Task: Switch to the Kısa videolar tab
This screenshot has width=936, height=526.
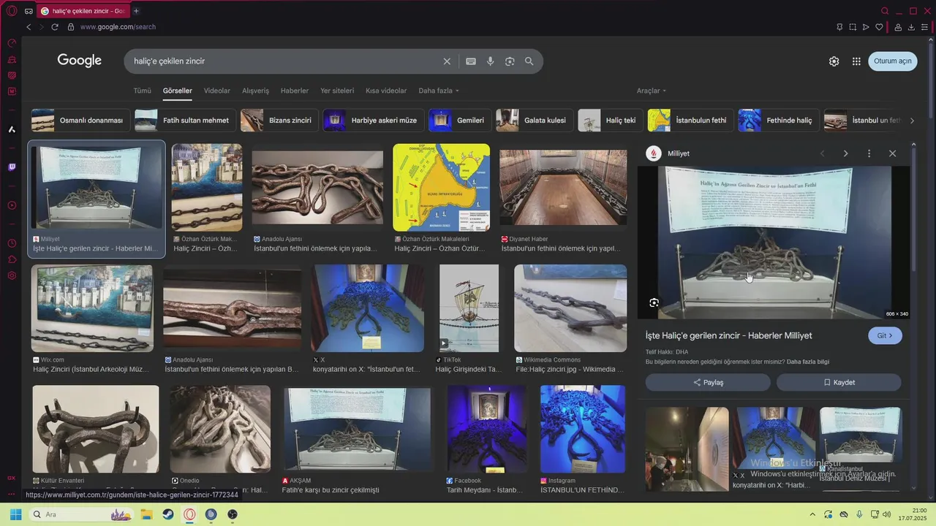Action: (x=386, y=91)
